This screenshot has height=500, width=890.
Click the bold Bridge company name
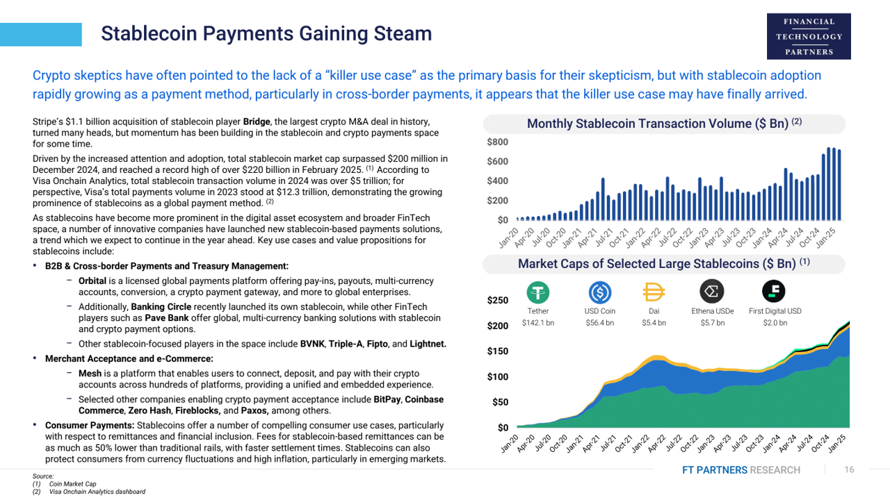257,122
